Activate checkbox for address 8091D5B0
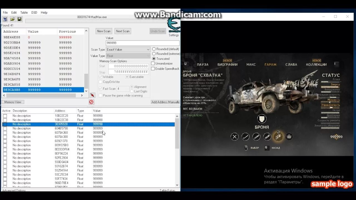Screen dimensions: 356x200 [5, 145]
